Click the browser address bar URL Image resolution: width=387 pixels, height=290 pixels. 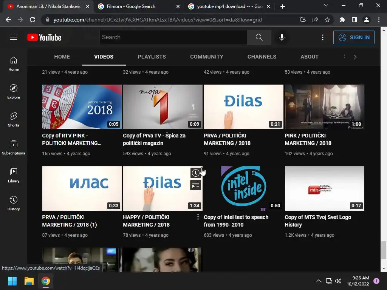158,20
